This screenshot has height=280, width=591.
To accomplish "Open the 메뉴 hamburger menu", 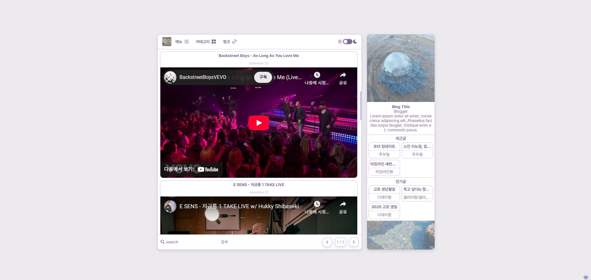I will click(x=182, y=42).
